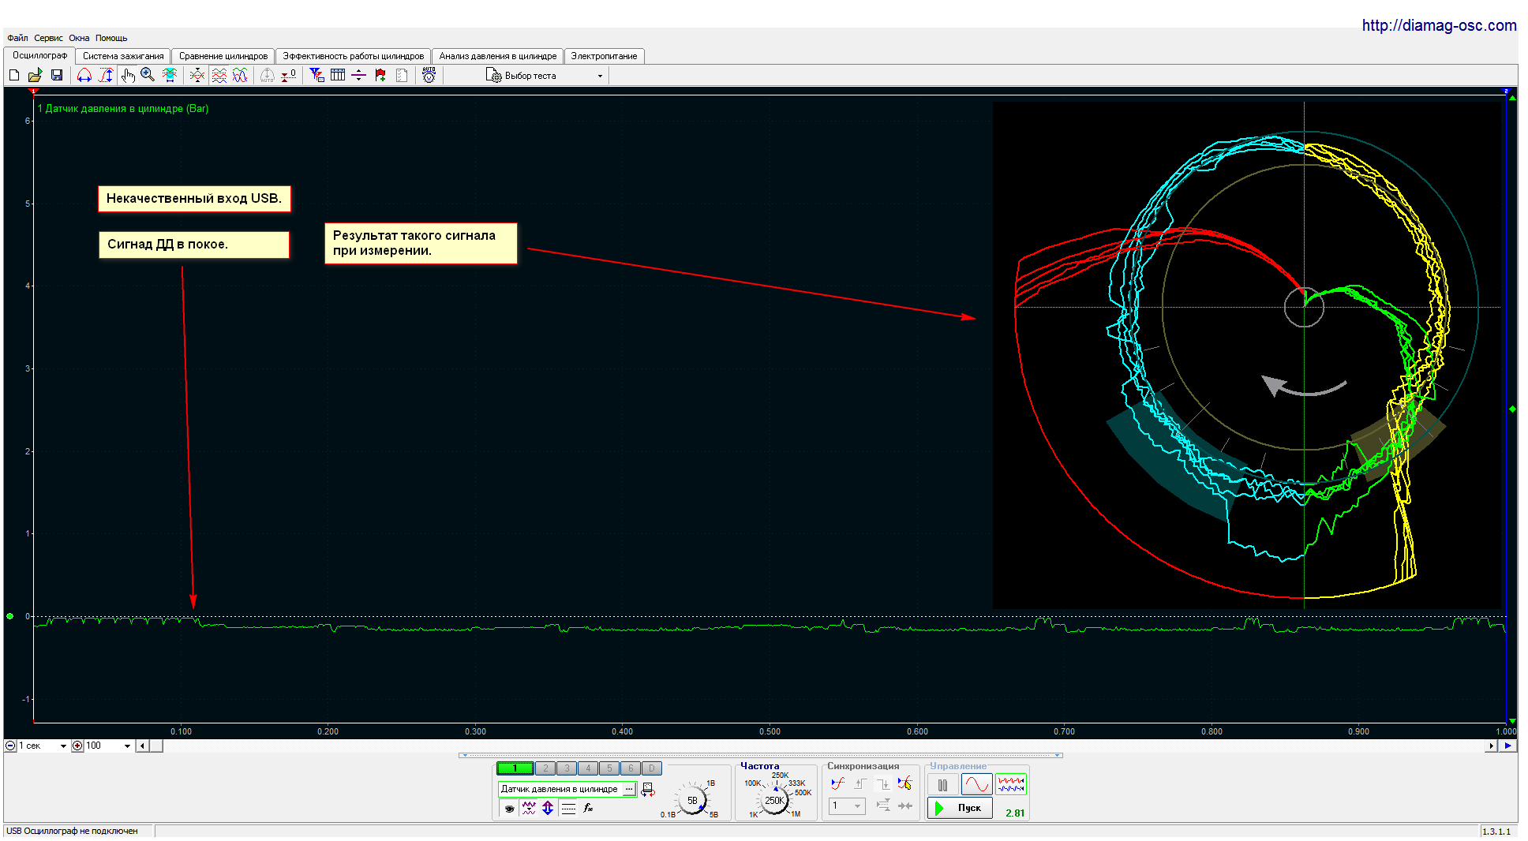Click the minus zoom-out time button
The image size is (1528, 841).
(x=10, y=746)
